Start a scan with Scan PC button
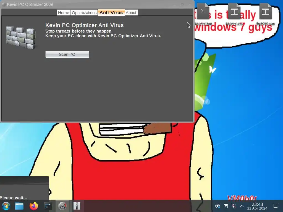The image size is (283, 212). [67, 54]
